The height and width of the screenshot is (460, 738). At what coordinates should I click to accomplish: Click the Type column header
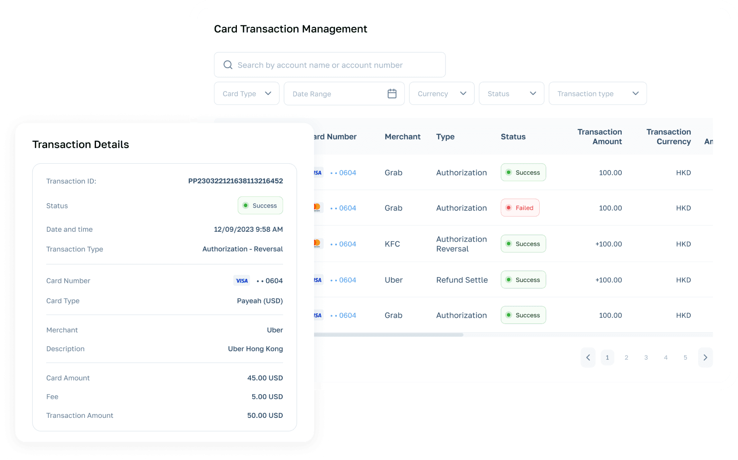pos(445,137)
